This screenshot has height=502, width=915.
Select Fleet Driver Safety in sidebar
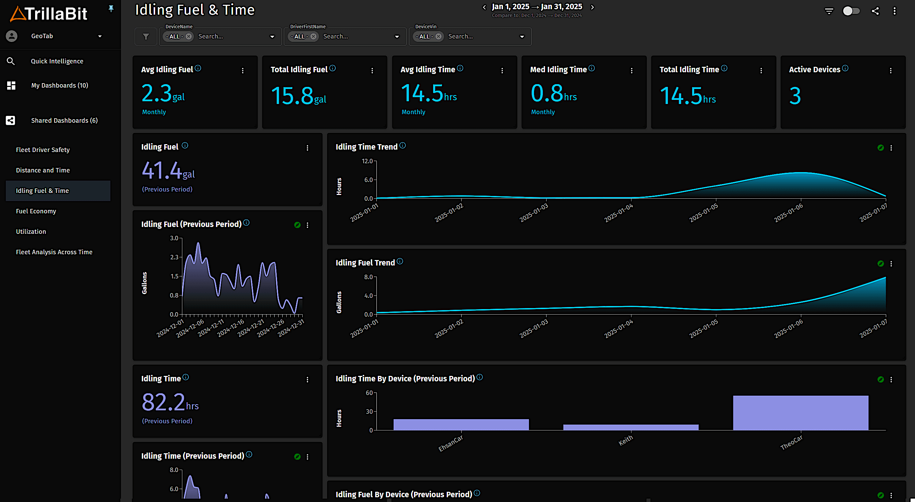[x=43, y=150]
